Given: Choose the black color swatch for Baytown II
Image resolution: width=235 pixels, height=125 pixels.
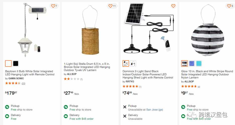Looking at the screenshot, I should tap(16, 63).
